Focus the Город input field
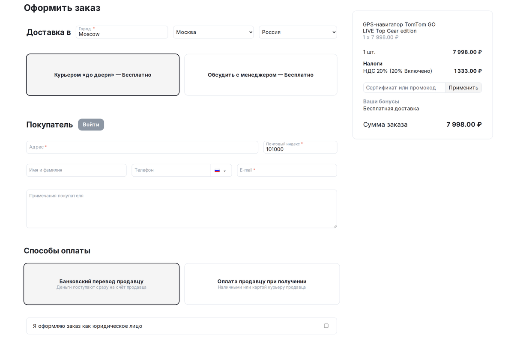 point(122,32)
